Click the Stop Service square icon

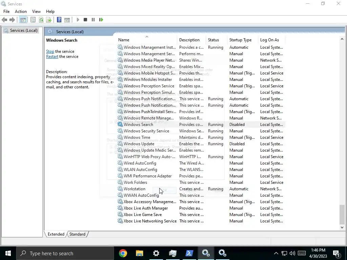pyautogui.click(x=85, y=20)
